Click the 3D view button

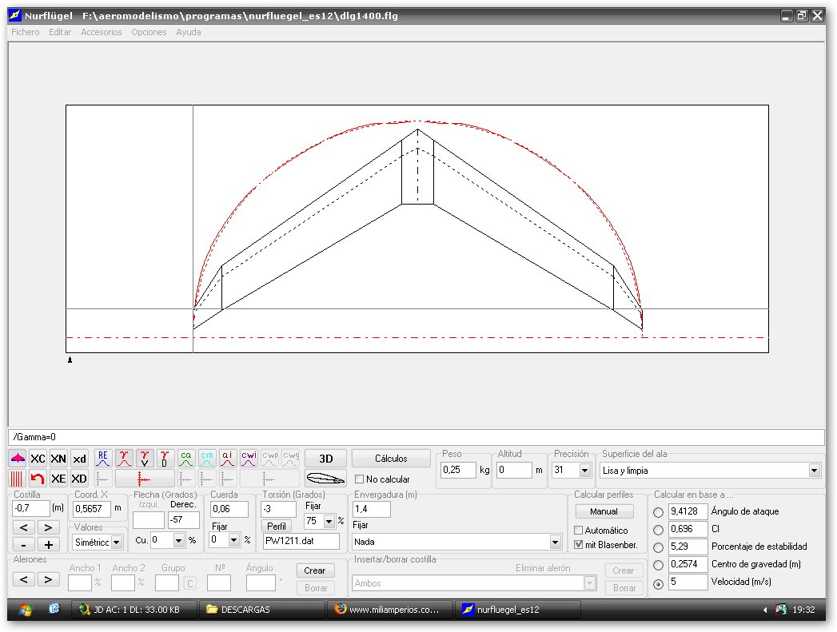tap(325, 459)
